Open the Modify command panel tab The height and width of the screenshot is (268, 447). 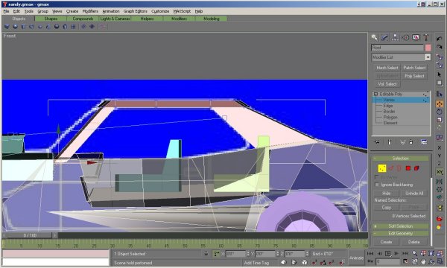click(x=384, y=37)
